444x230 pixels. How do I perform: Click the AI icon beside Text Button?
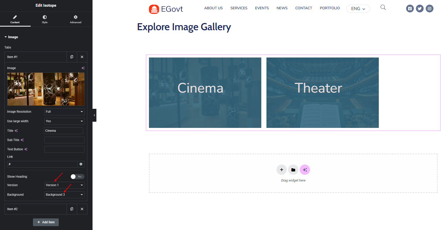26,149
